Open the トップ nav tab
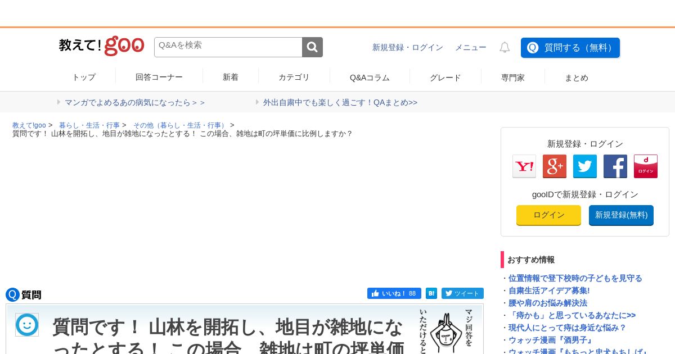 [84, 78]
